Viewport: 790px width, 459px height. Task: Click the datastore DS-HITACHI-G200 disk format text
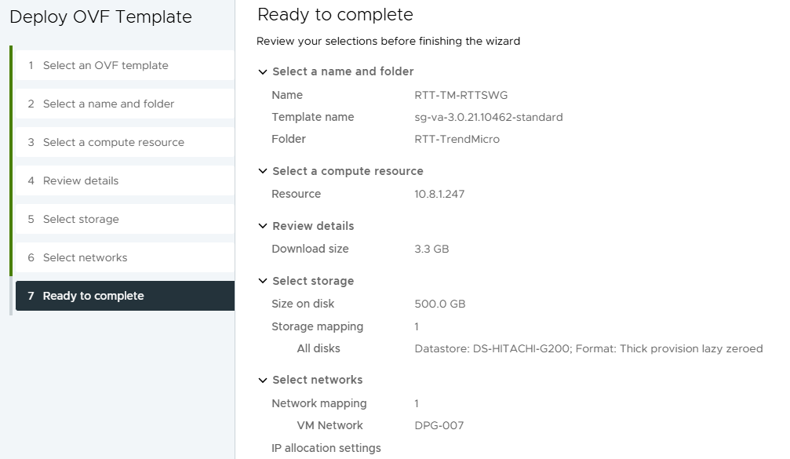[588, 348]
